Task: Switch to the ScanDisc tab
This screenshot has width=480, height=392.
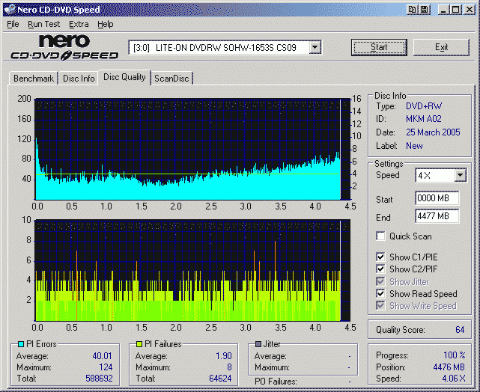Action: (171, 79)
